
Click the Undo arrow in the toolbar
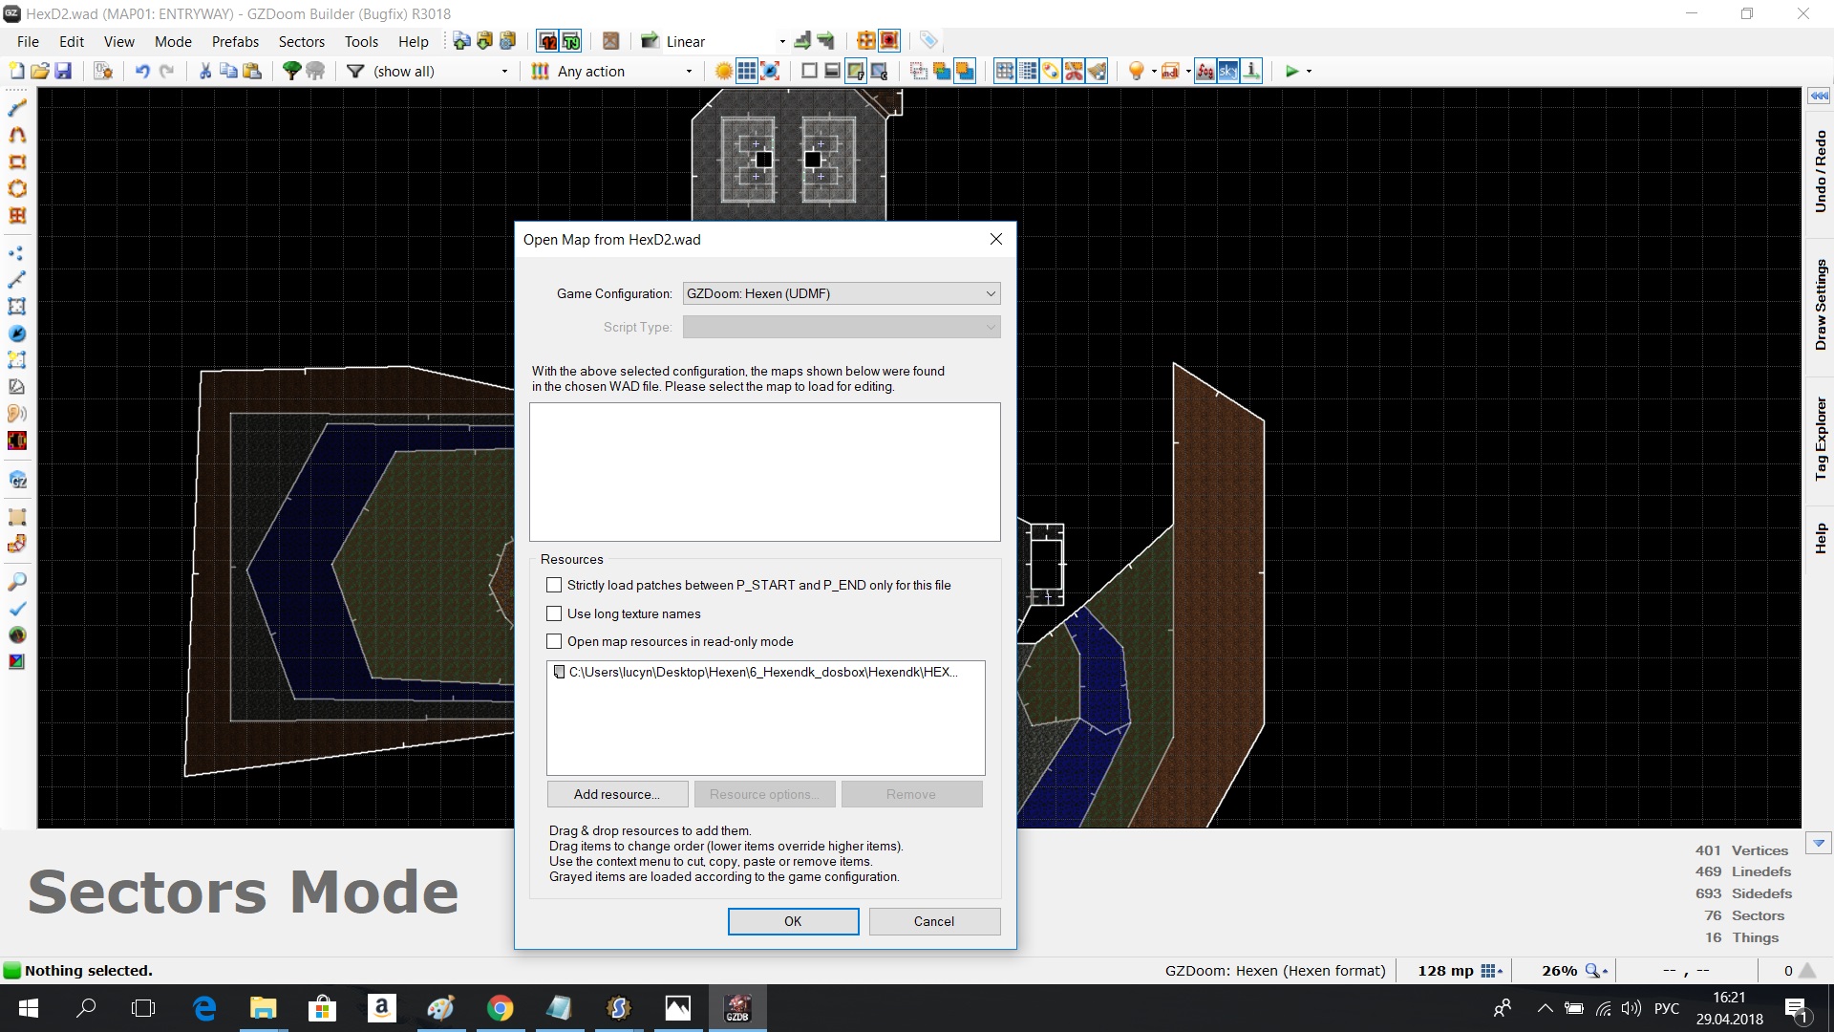pyautogui.click(x=142, y=71)
